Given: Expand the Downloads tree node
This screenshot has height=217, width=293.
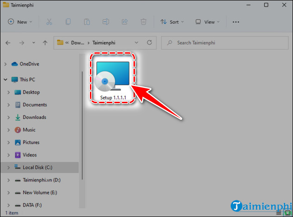Looking at the screenshot, I should [8, 118].
